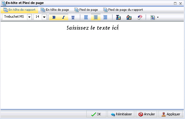This screenshot has width=185, height=119.
Task: Go to Pied de page du rapport tab
Action: point(123,10)
